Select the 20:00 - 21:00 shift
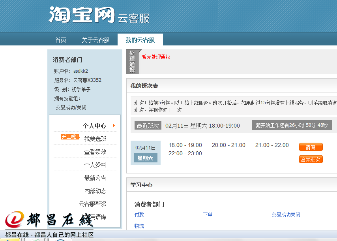Screen dimensions: 337x241 click(x=228, y=145)
